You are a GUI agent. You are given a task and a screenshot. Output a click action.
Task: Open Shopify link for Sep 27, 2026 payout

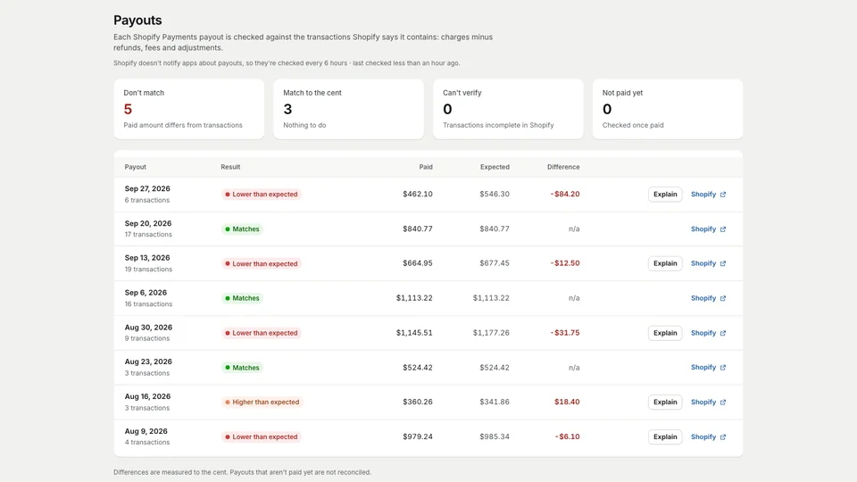point(708,194)
